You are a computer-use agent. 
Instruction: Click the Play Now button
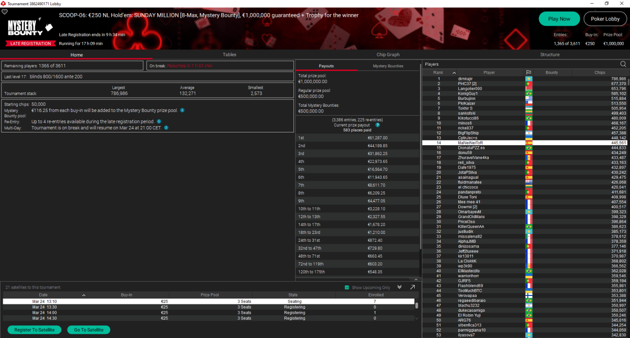pos(559,19)
